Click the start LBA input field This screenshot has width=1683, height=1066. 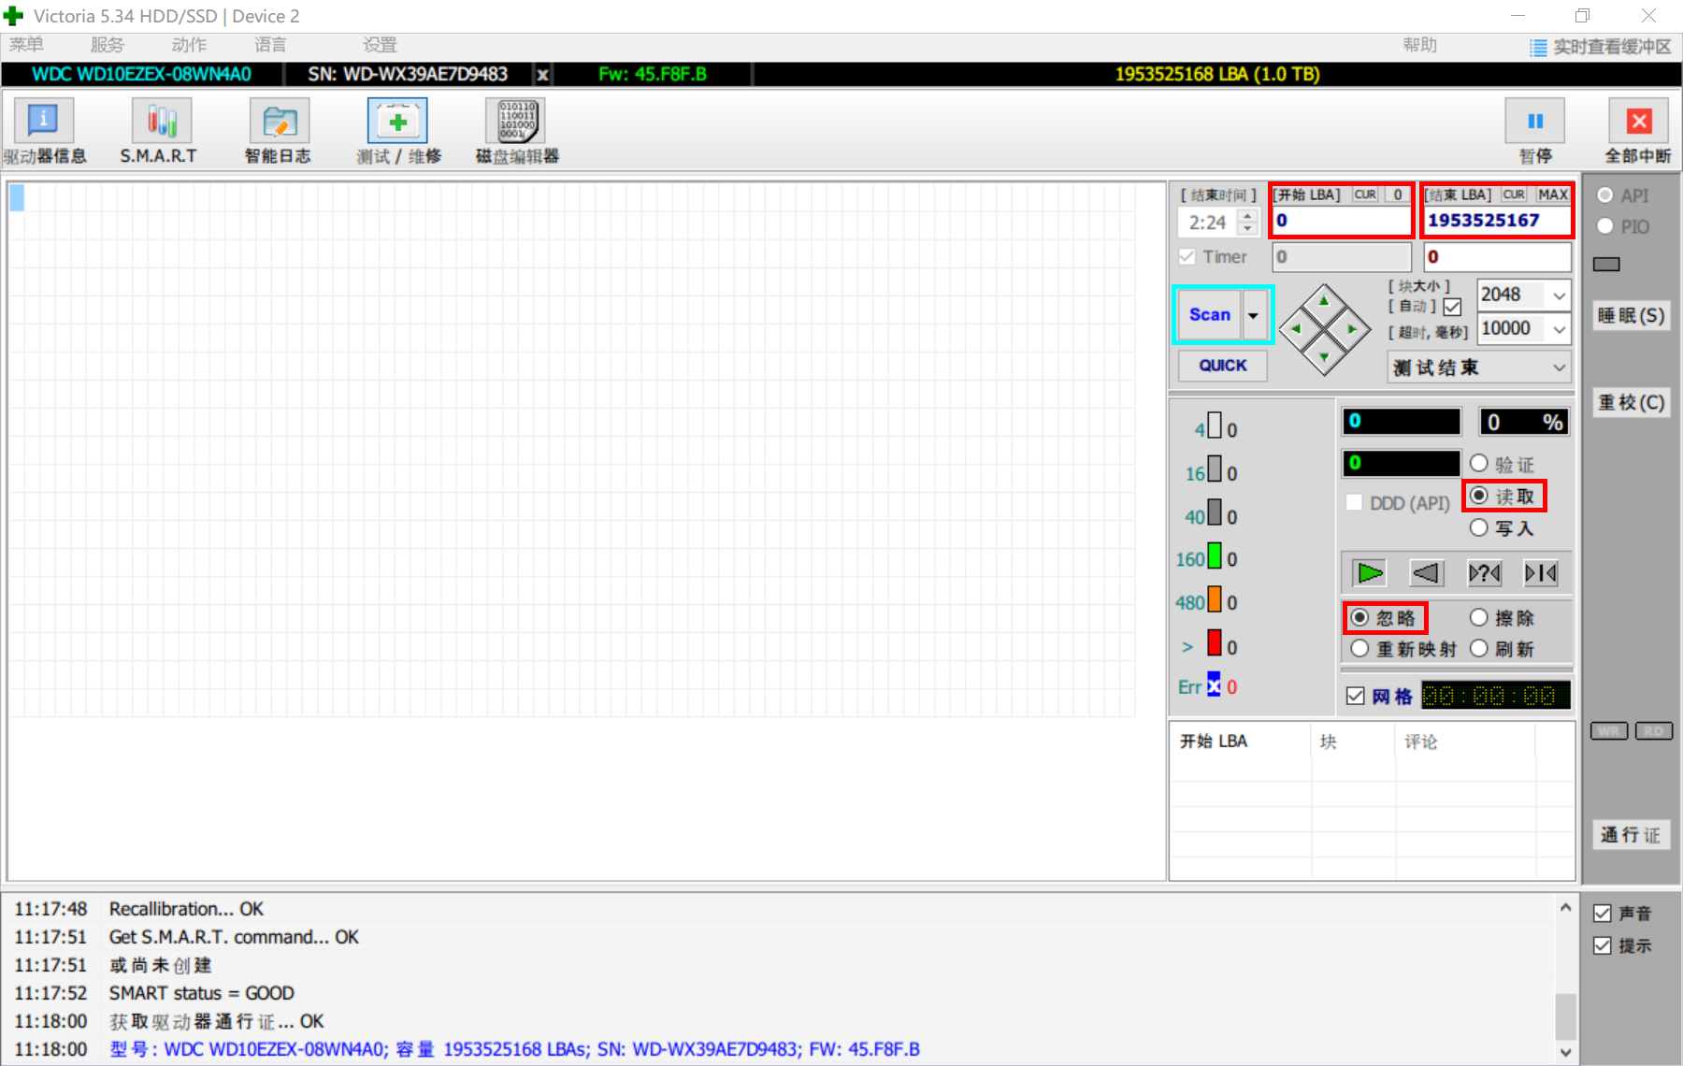tap(1341, 221)
